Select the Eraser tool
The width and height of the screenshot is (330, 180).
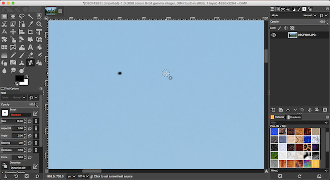31,55
